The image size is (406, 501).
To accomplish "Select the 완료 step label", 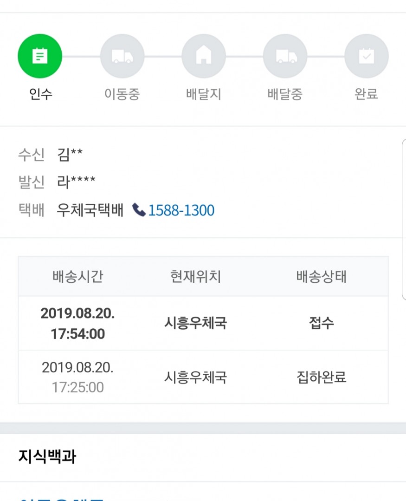I will [367, 94].
